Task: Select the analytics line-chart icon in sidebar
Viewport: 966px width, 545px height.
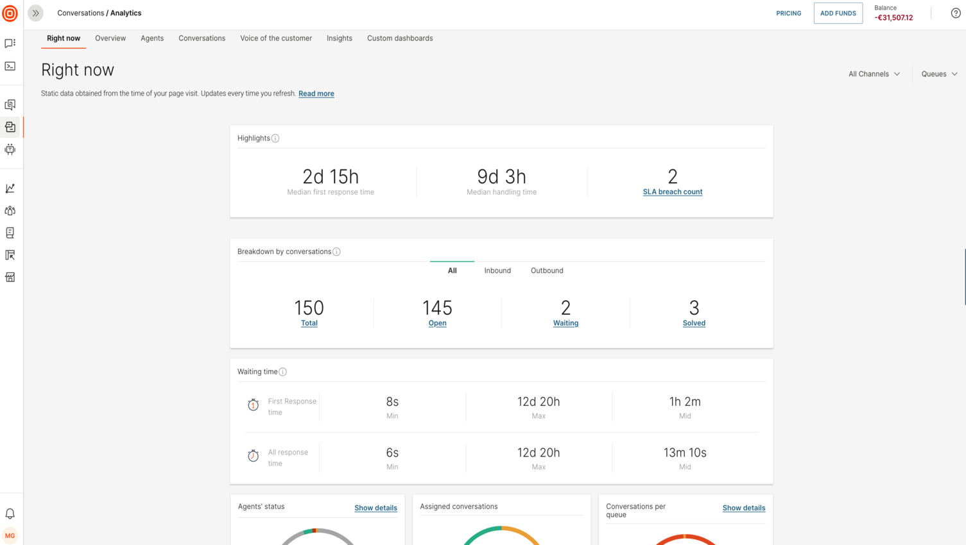Action: 10,188
